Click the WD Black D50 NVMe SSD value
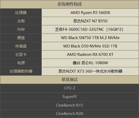Viewport: 139px width, 118px height. point(90,46)
